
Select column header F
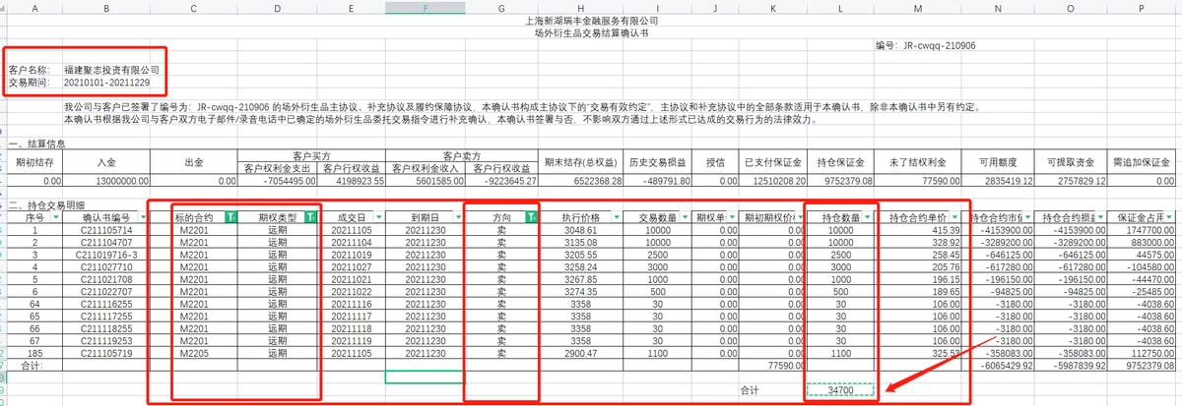tap(424, 7)
